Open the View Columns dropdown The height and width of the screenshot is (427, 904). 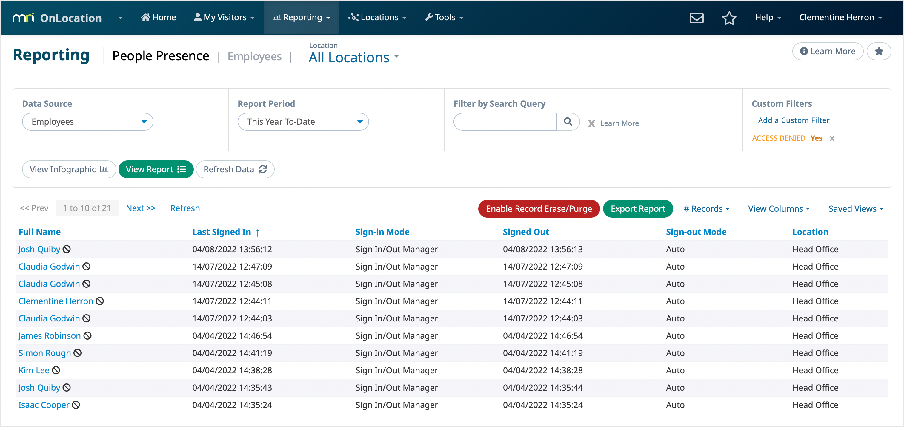click(779, 209)
